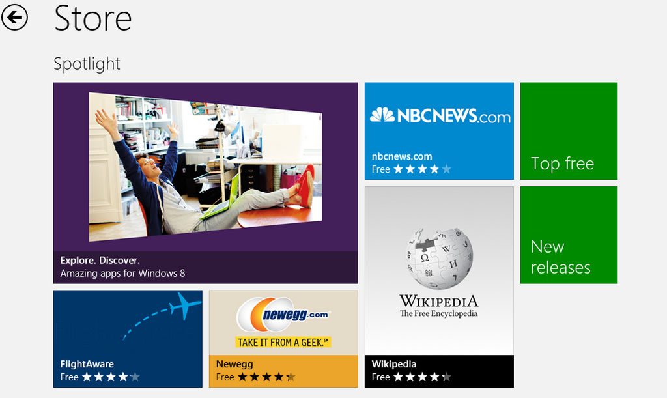Click the "Take it from a geek" banner

point(283,342)
